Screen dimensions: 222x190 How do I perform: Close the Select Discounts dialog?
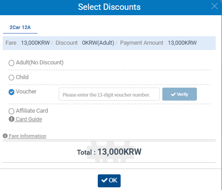coord(214,6)
